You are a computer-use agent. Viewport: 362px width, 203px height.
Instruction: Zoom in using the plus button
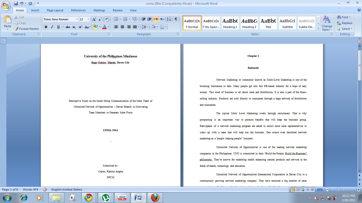tap(359, 190)
